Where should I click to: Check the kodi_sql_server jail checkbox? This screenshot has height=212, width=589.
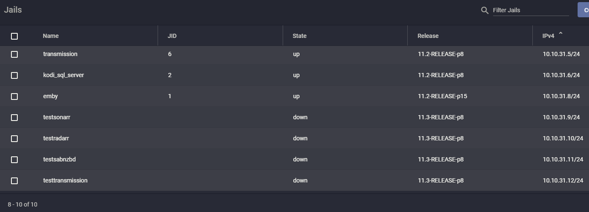pos(14,75)
